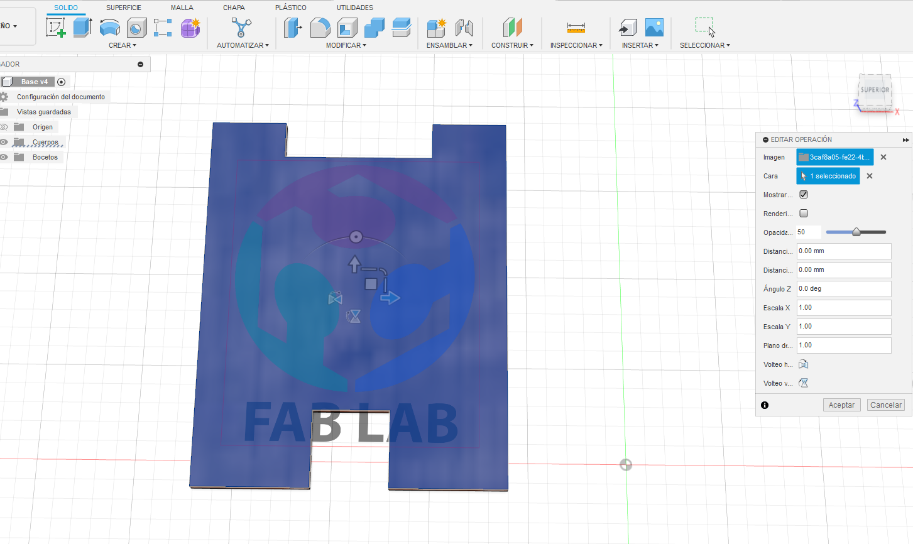The height and width of the screenshot is (544, 913).
Task: Click the Cara '1 seleccionado' button
Action: [x=828, y=176]
